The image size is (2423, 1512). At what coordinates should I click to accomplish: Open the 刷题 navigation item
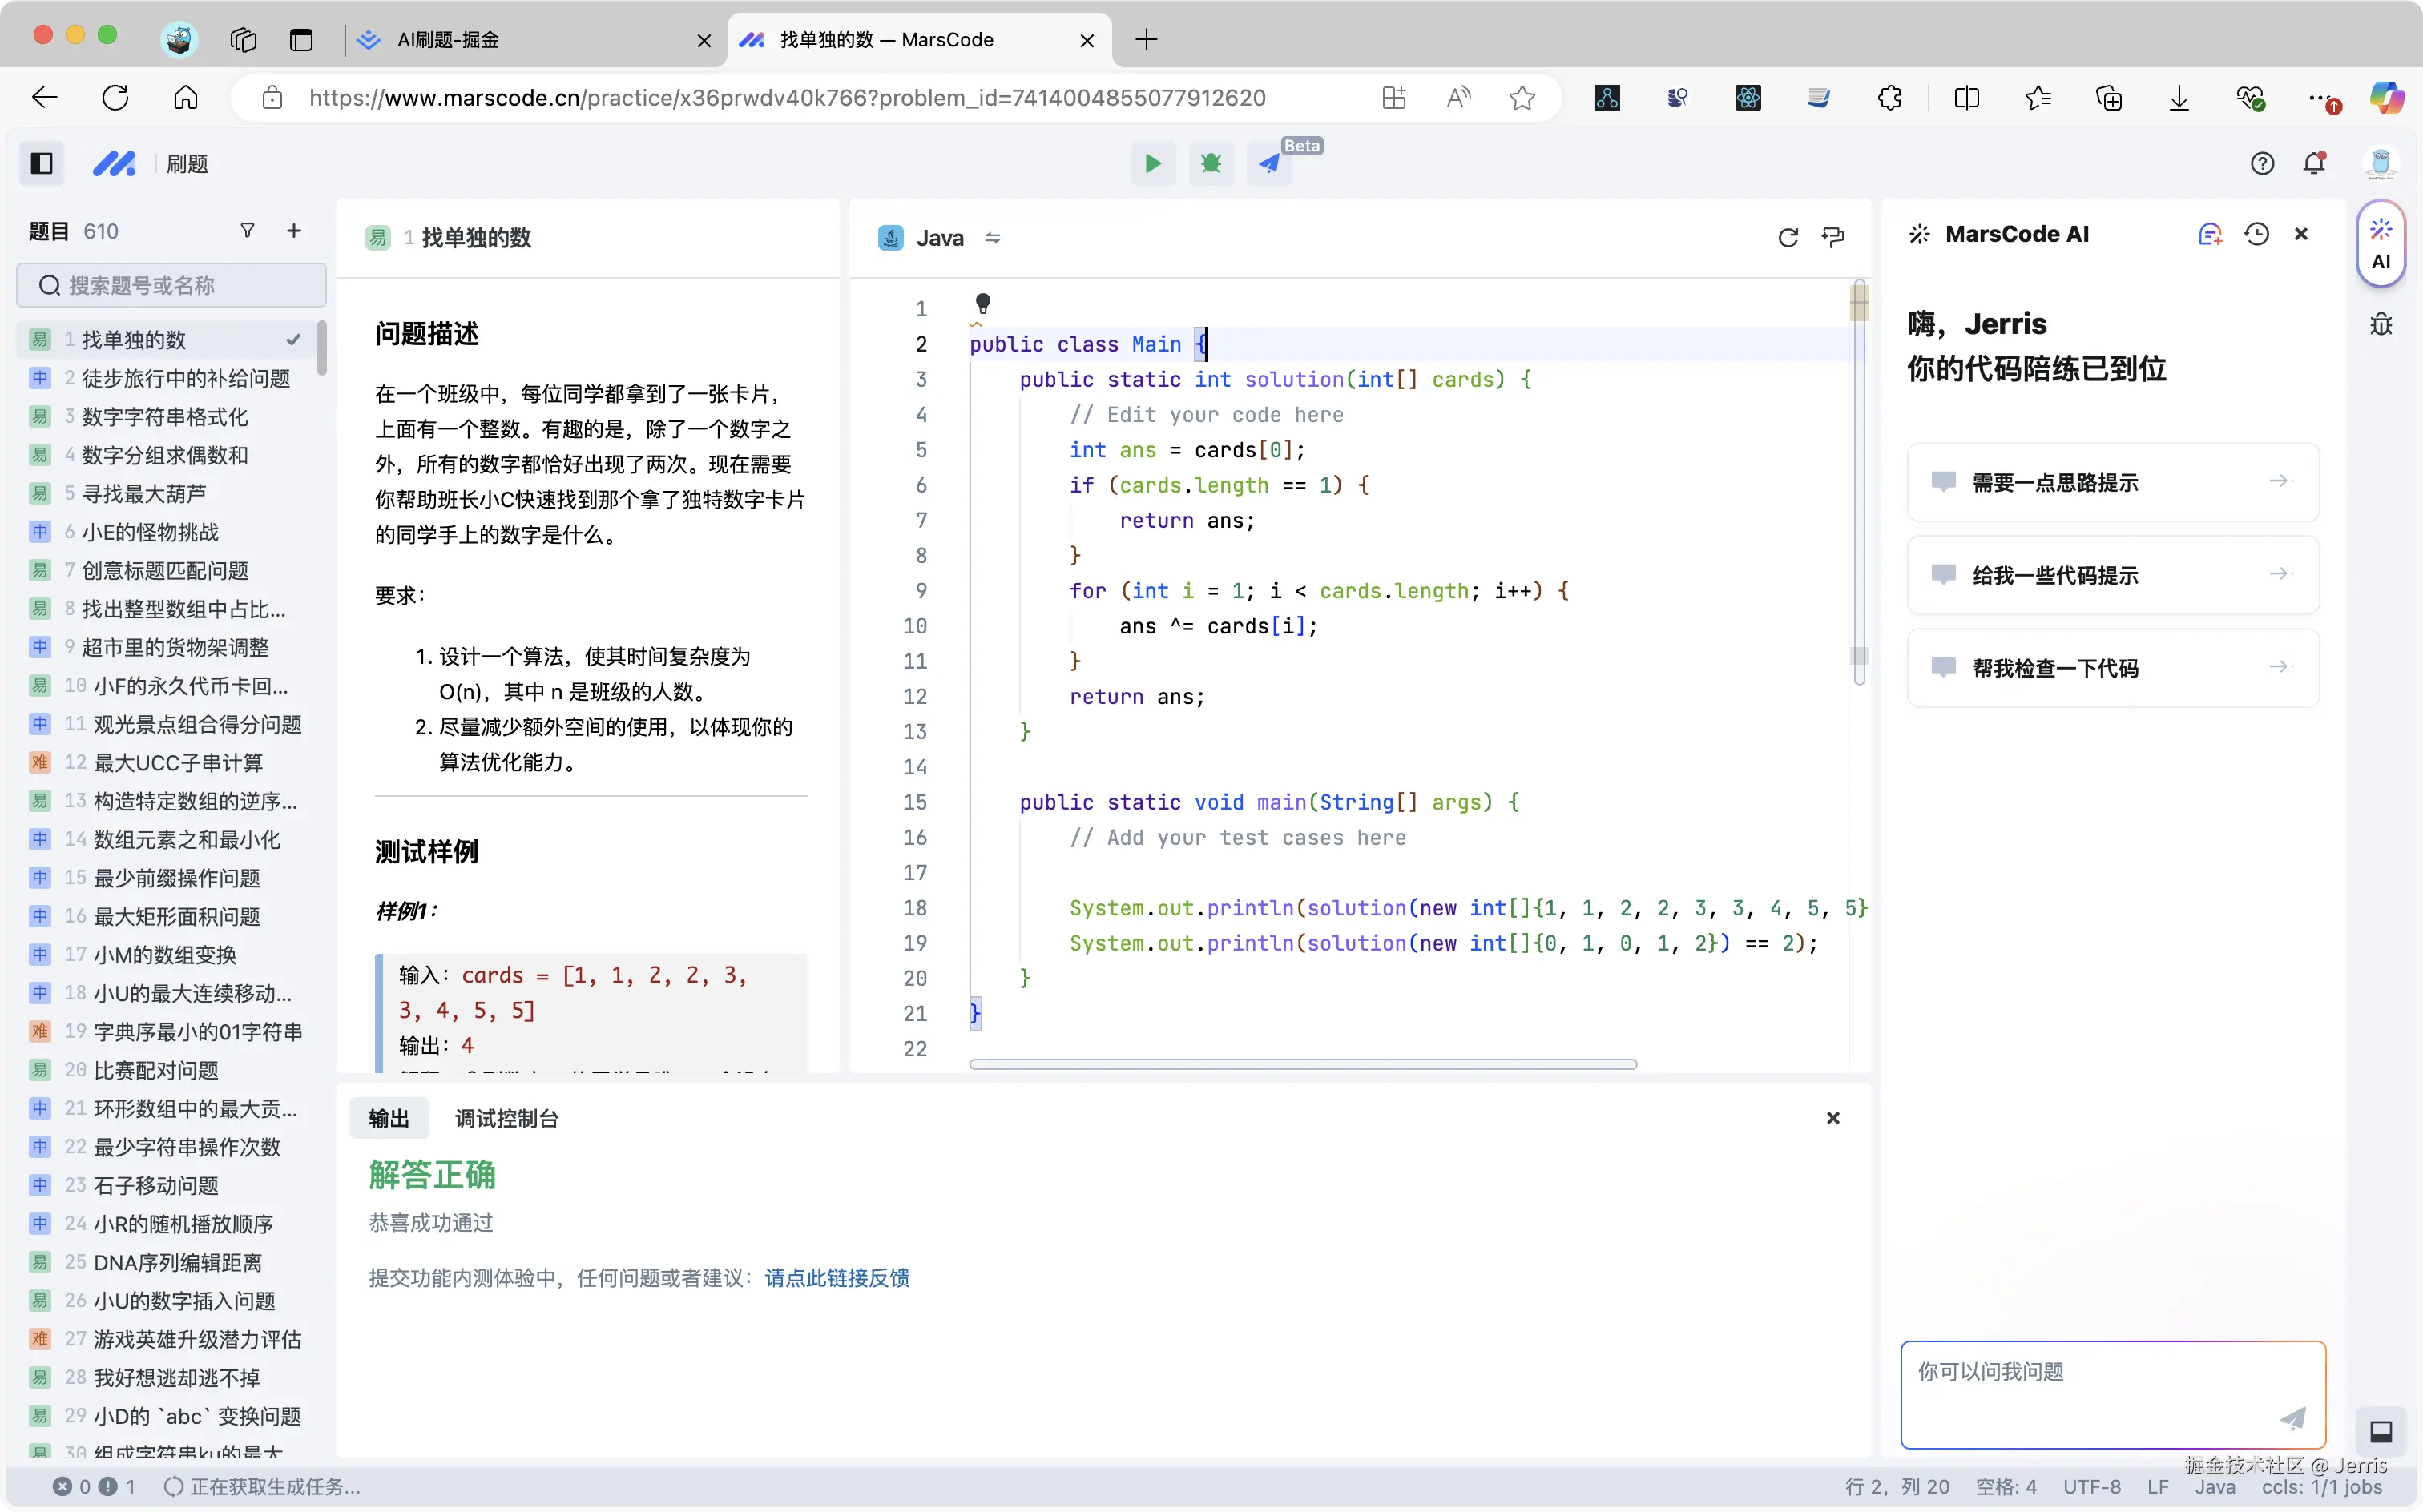pyautogui.click(x=186, y=163)
